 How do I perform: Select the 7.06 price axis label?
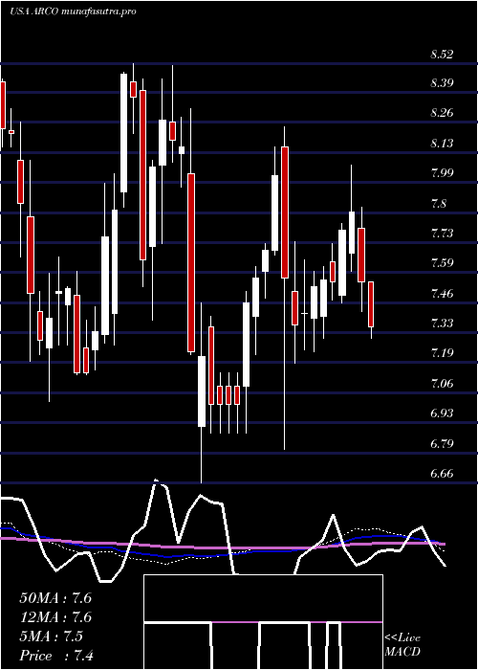click(x=442, y=383)
